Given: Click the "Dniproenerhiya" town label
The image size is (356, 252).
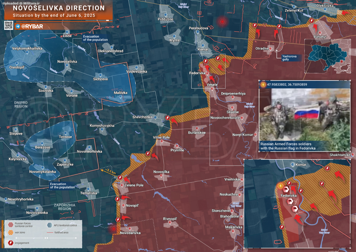Looking at the screenshot, I should (x=233, y=93).
